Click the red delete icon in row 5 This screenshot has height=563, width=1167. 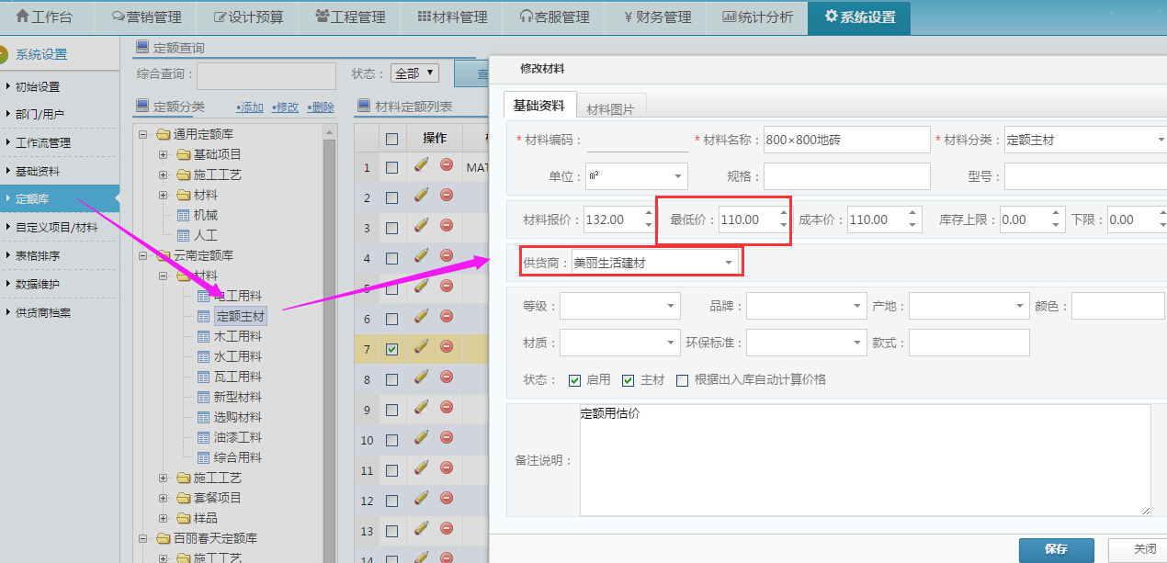447,287
